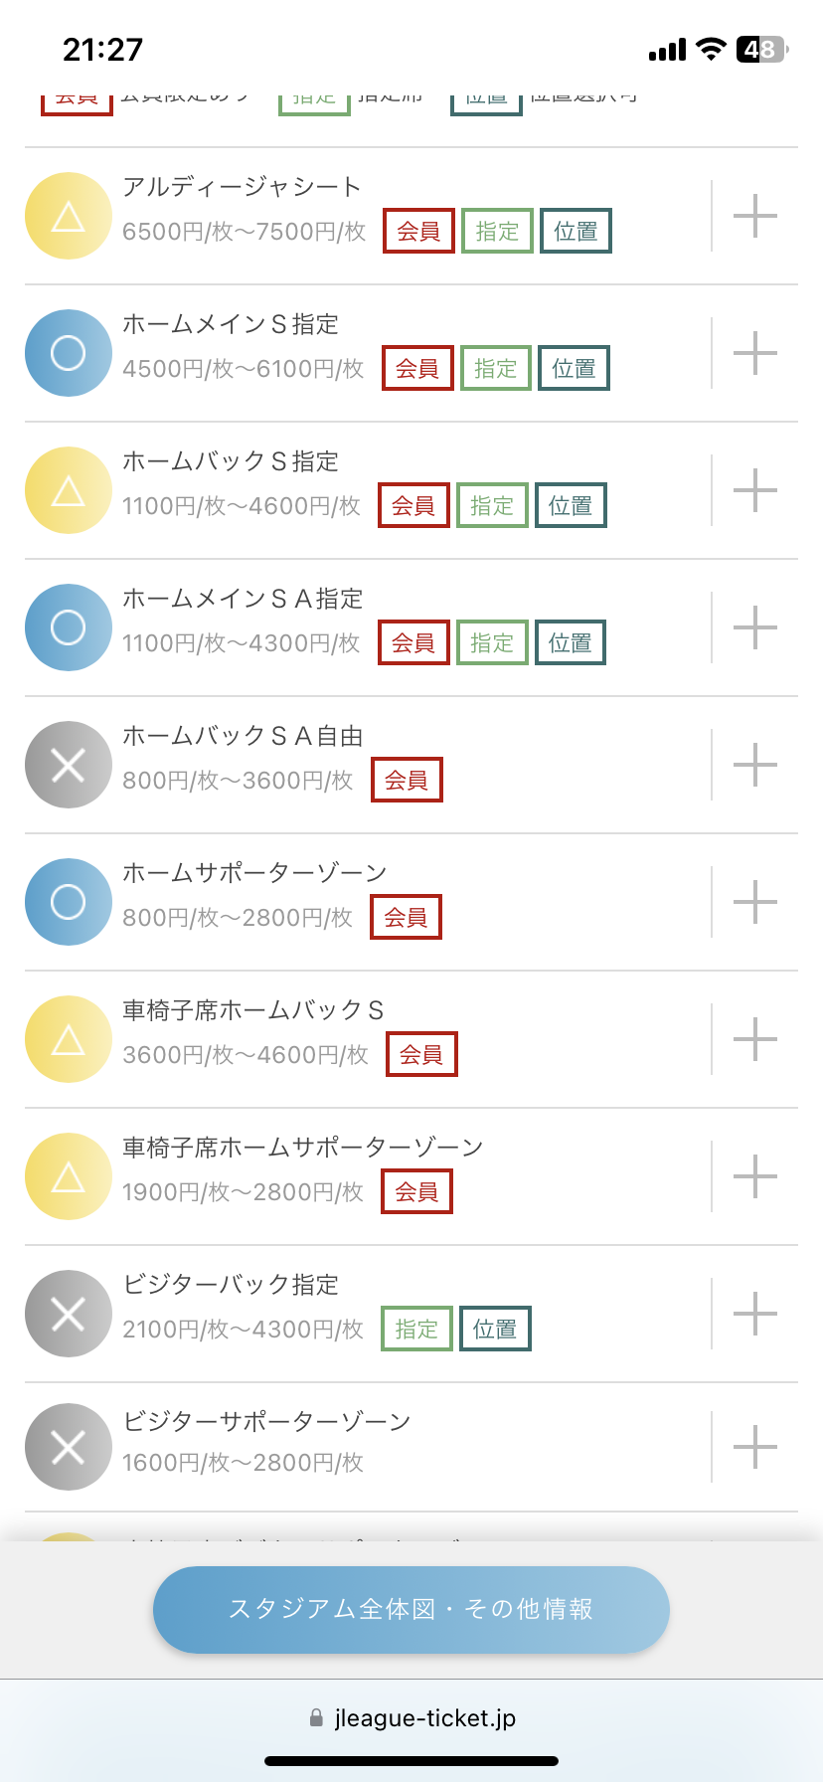Tap the yellow triangle icon for アルディージャシート
This screenshot has width=823, height=1782.
(x=68, y=216)
